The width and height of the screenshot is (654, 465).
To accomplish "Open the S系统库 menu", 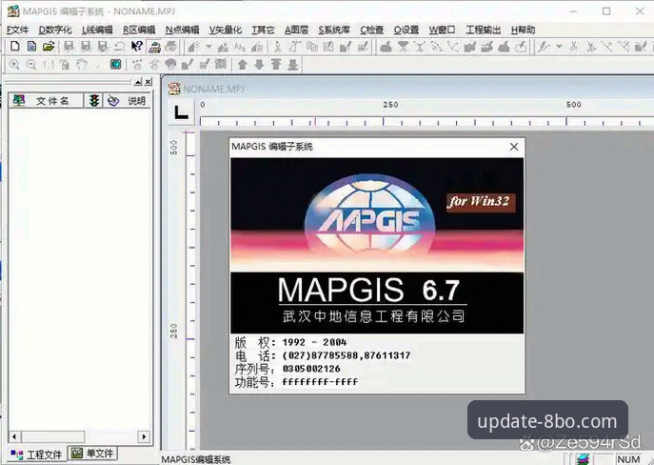I will coord(334,30).
